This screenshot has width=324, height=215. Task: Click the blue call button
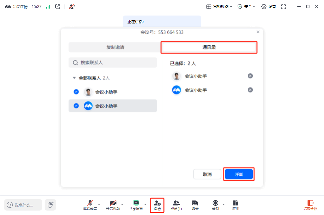[239, 174]
